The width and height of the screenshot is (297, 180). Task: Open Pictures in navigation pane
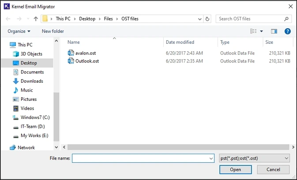click(29, 100)
